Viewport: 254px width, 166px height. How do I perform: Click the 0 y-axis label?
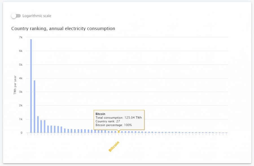click(21, 133)
